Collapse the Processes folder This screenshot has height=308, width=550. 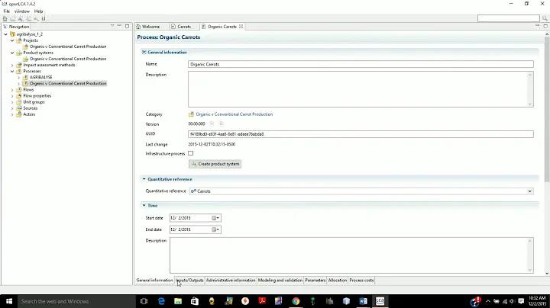12,72
